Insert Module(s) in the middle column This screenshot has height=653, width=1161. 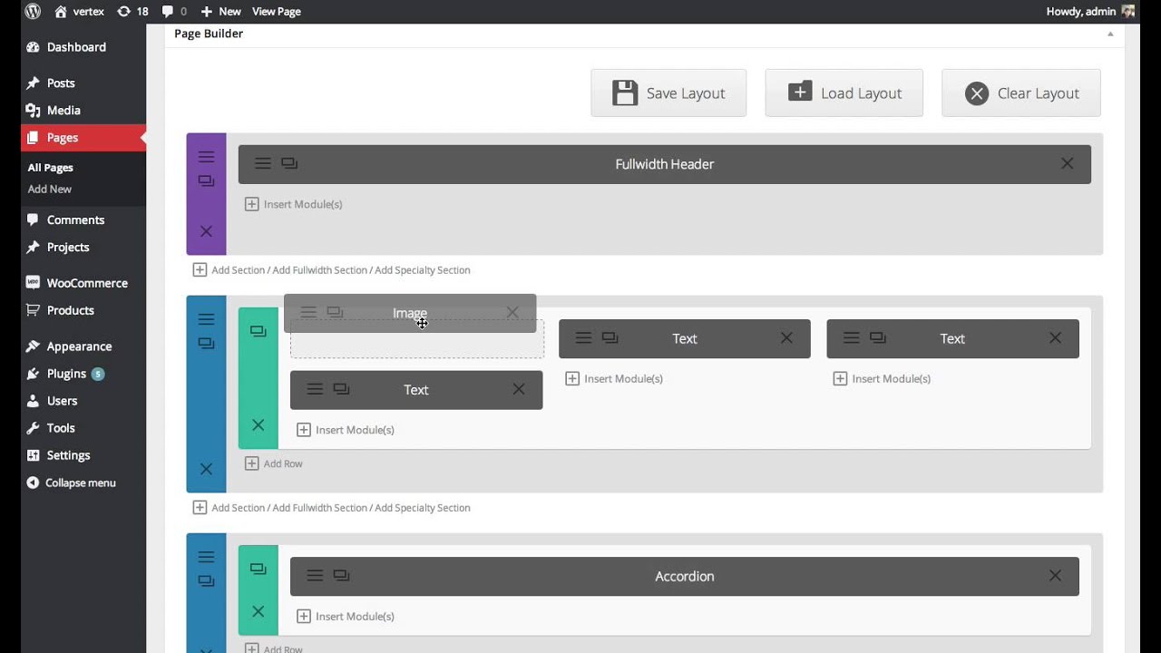click(x=614, y=379)
